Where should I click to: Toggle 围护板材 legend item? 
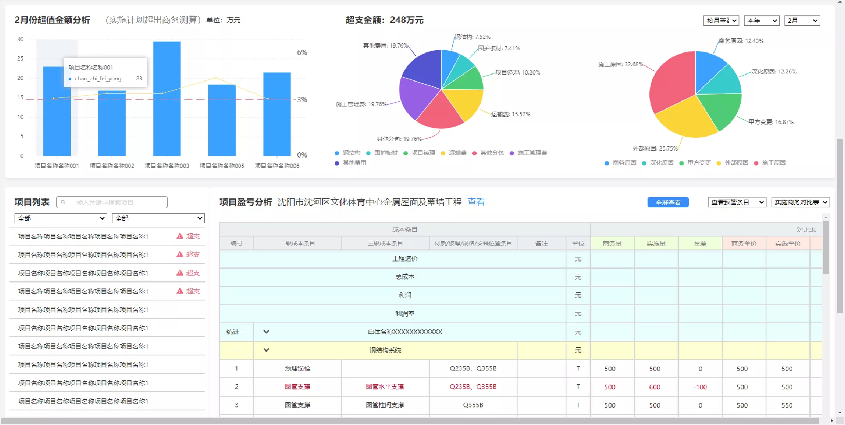pyautogui.click(x=382, y=153)
